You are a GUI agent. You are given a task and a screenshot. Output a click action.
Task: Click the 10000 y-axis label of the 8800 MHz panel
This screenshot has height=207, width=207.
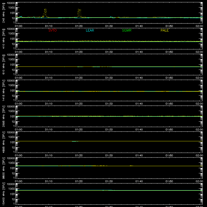(11, 158)
